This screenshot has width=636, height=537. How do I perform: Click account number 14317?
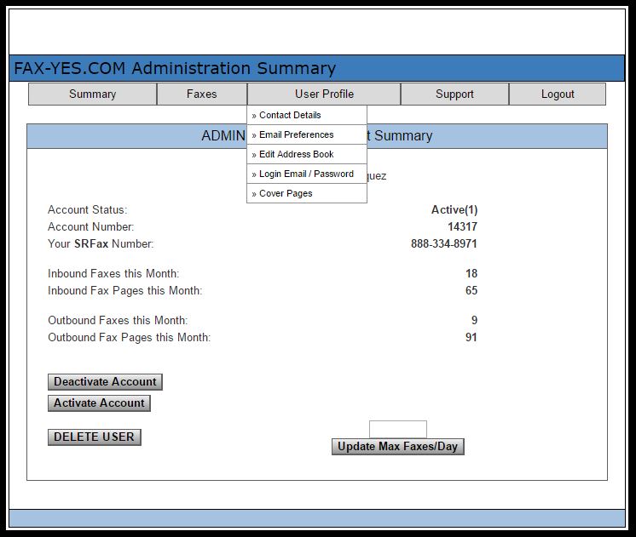click(462, 226)
